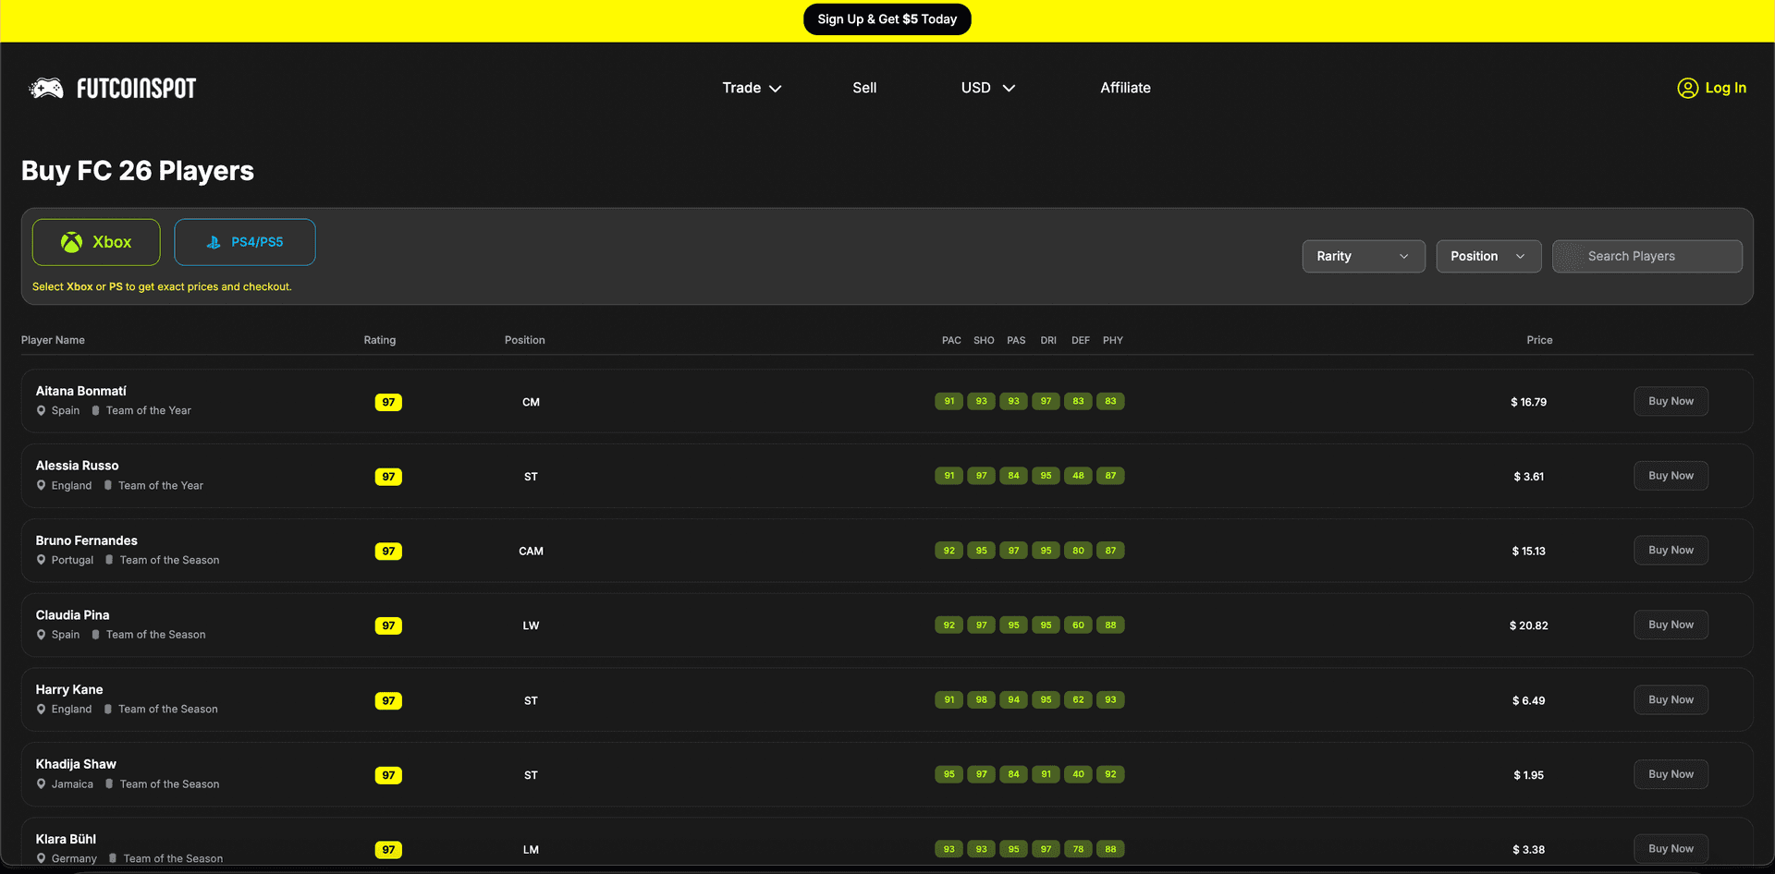Viewport: 1775px width, 874px height.
Task: Click price $ 16.79
Action: pos(1529,402)
